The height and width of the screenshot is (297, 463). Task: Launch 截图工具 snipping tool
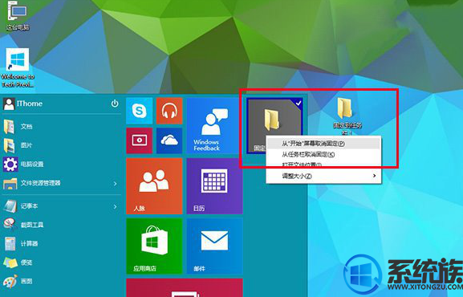(61, 225)
